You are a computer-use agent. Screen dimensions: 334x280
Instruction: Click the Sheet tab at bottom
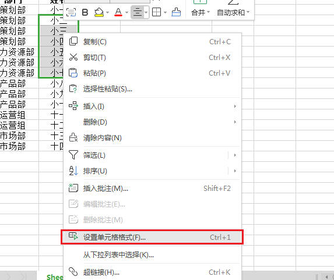tap(55, 277)
